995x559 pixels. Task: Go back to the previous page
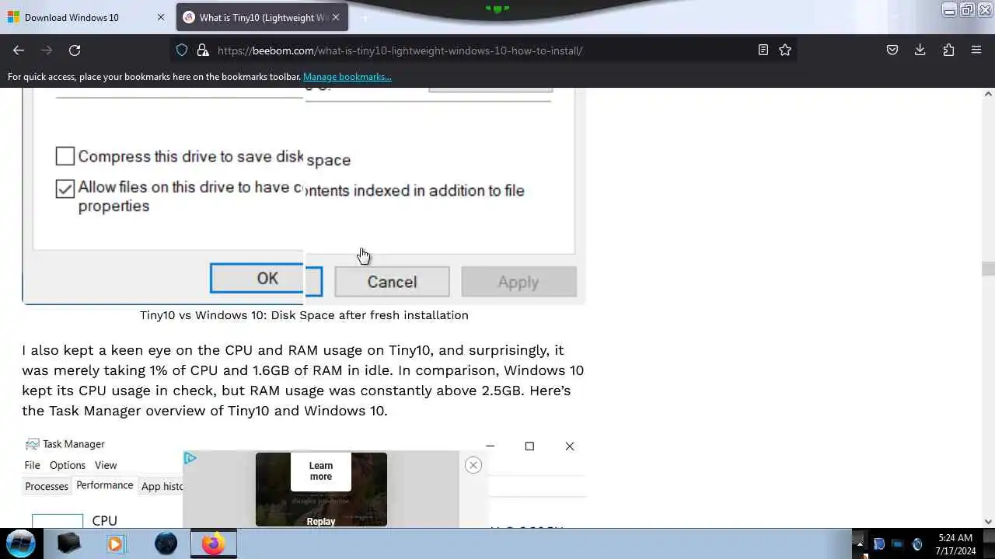[19, 50]
